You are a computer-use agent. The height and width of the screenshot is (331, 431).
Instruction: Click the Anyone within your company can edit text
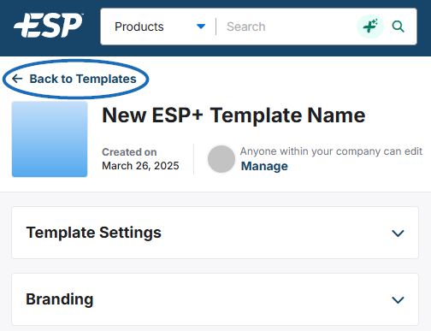[x=331, y=151]
